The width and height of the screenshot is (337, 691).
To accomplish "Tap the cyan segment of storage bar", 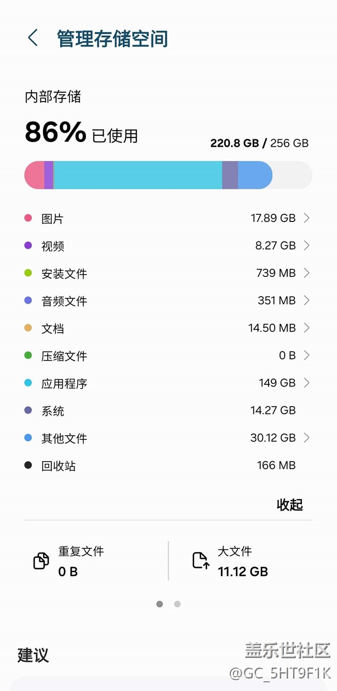I will click(x=137, y=175).
